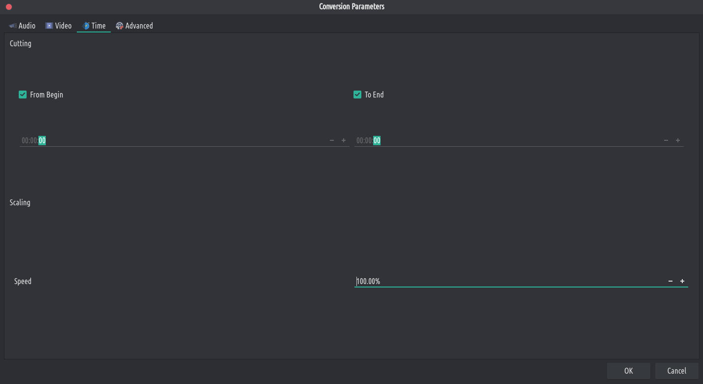Switch to the Audio tab
The height and width of the screenshot is (384, 703).
coord(22,26)
